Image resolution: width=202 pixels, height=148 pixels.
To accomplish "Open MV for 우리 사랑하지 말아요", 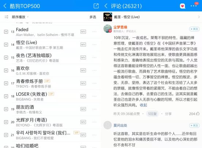I will 83,135.
